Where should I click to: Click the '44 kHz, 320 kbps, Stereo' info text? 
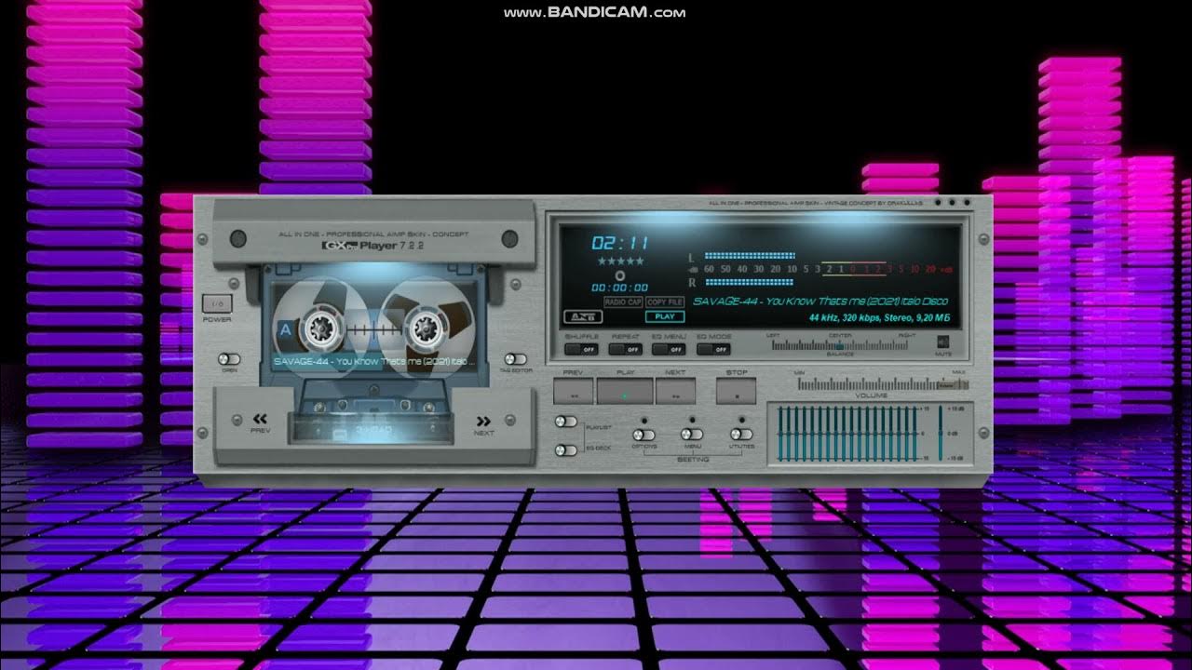[878, 318]
